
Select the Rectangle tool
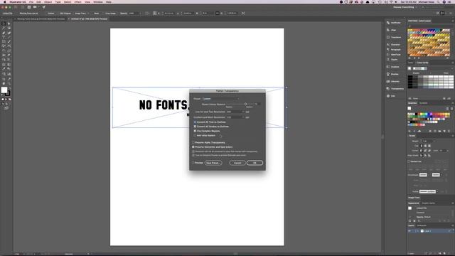[x=4, y=41]
